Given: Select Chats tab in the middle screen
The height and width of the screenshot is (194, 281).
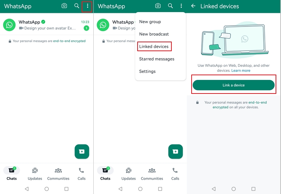Looking at the screenshot, I should click(105, 173).
